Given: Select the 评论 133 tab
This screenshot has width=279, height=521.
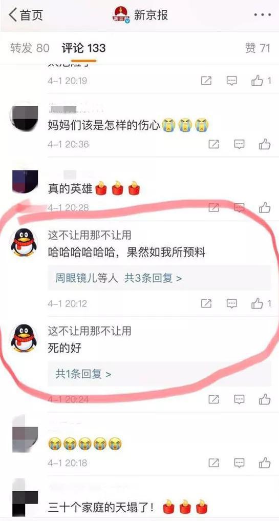Looking at the screenshot, I should 83,48.
